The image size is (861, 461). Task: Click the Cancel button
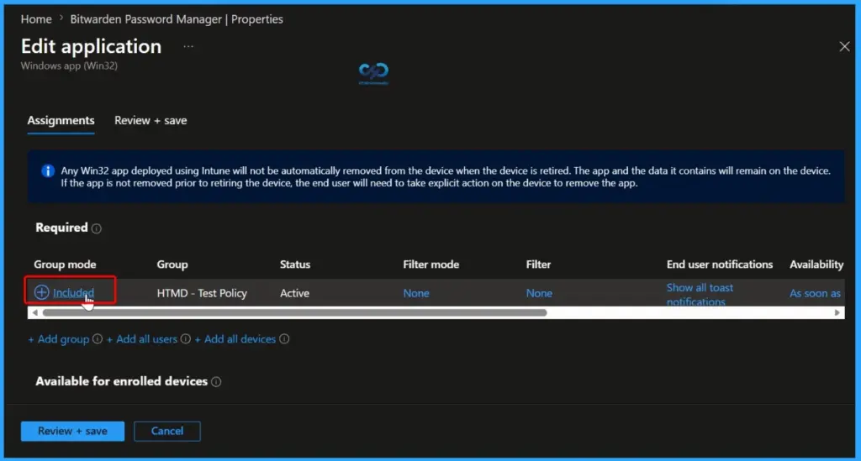pyautogui.click(x=167, y=432)
